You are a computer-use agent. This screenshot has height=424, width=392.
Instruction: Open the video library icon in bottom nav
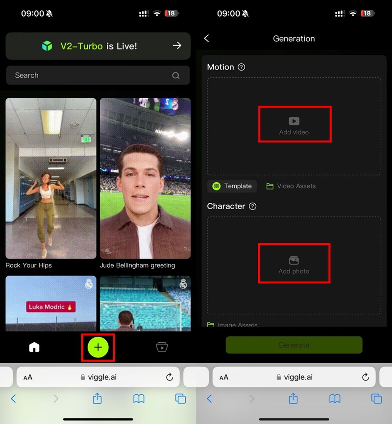coord(162,347)
